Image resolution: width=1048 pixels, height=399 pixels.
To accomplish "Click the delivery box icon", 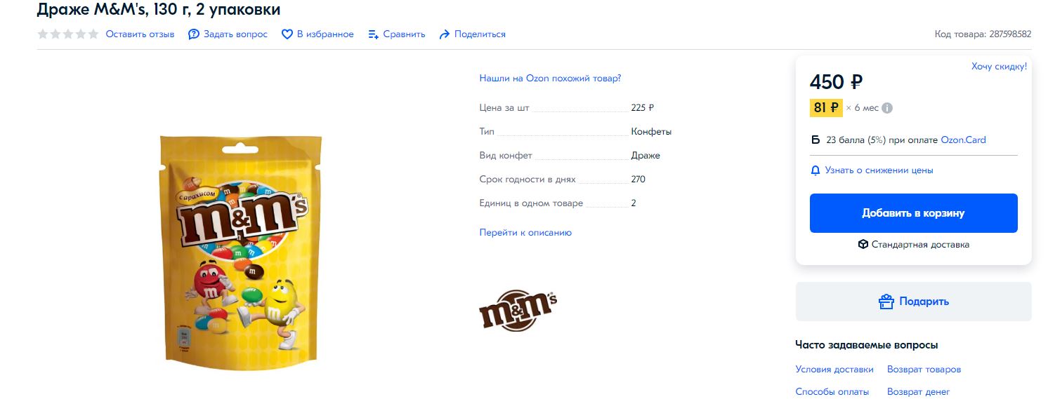I will (863, 245).
